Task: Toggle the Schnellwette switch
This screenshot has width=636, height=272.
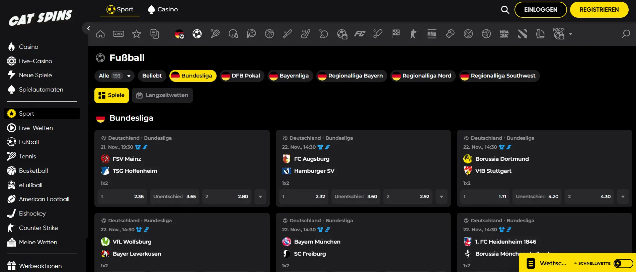Action: click(x=623, y=263)
